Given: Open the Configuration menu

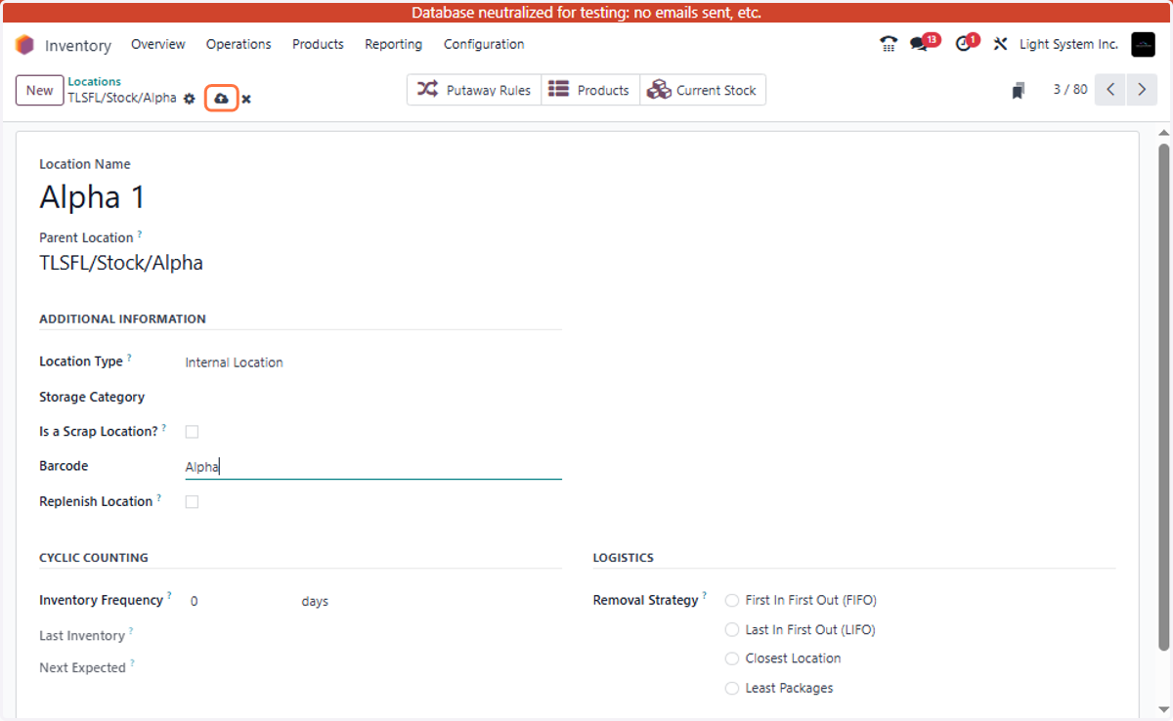Looking at the screenshot, I should point(484,44).
